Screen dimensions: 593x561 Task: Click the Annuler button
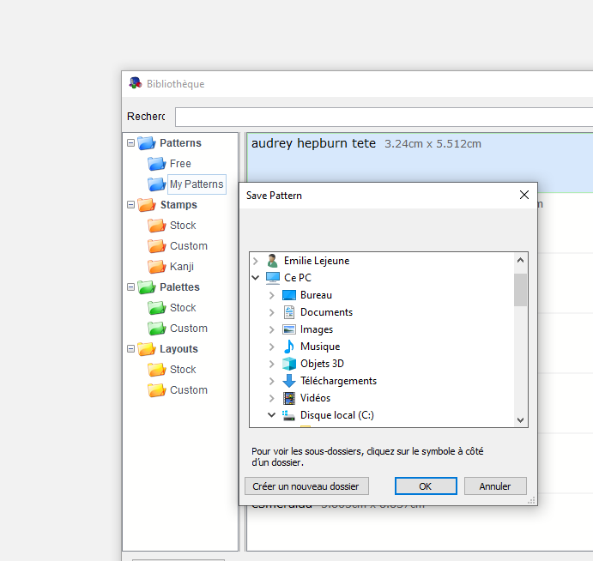click(495, 486)
